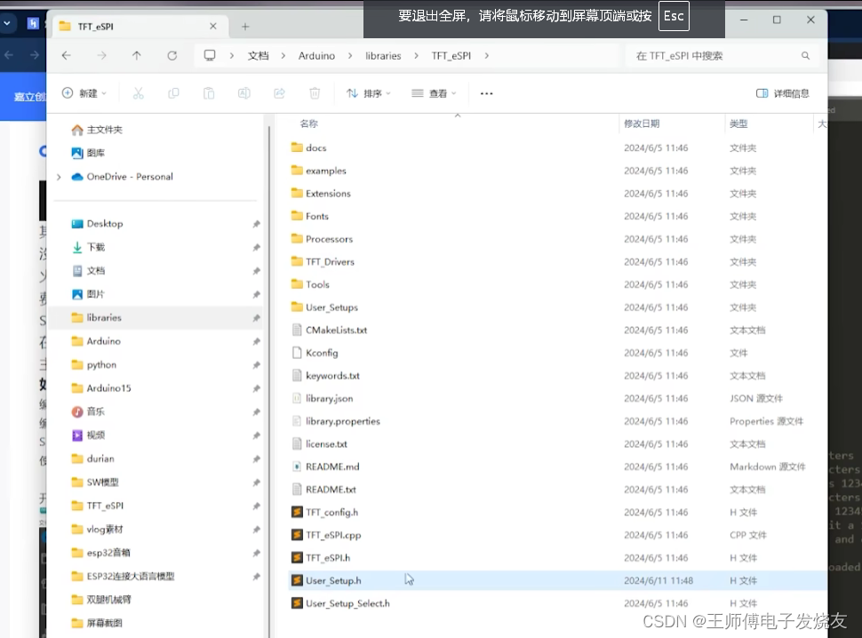862x638 pixels.
Task: Close the TFT_eSPI tab
Action: click(x=213, y=27)
